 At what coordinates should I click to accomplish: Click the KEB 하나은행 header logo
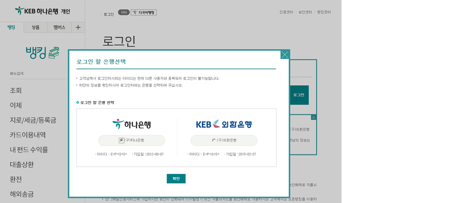(x=37, y=12)
